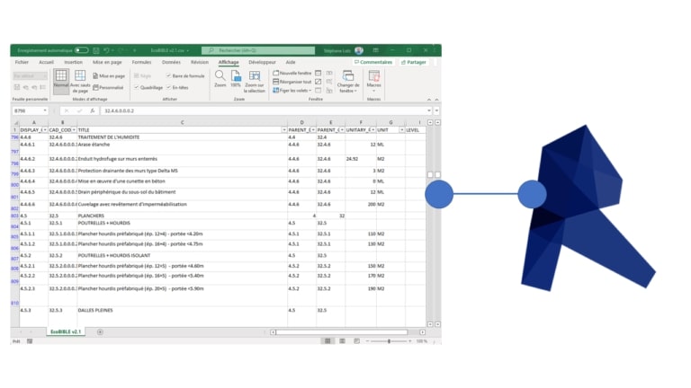Open the TITLE column filter dropdown
691x388 pixels.
pos(285,129)
